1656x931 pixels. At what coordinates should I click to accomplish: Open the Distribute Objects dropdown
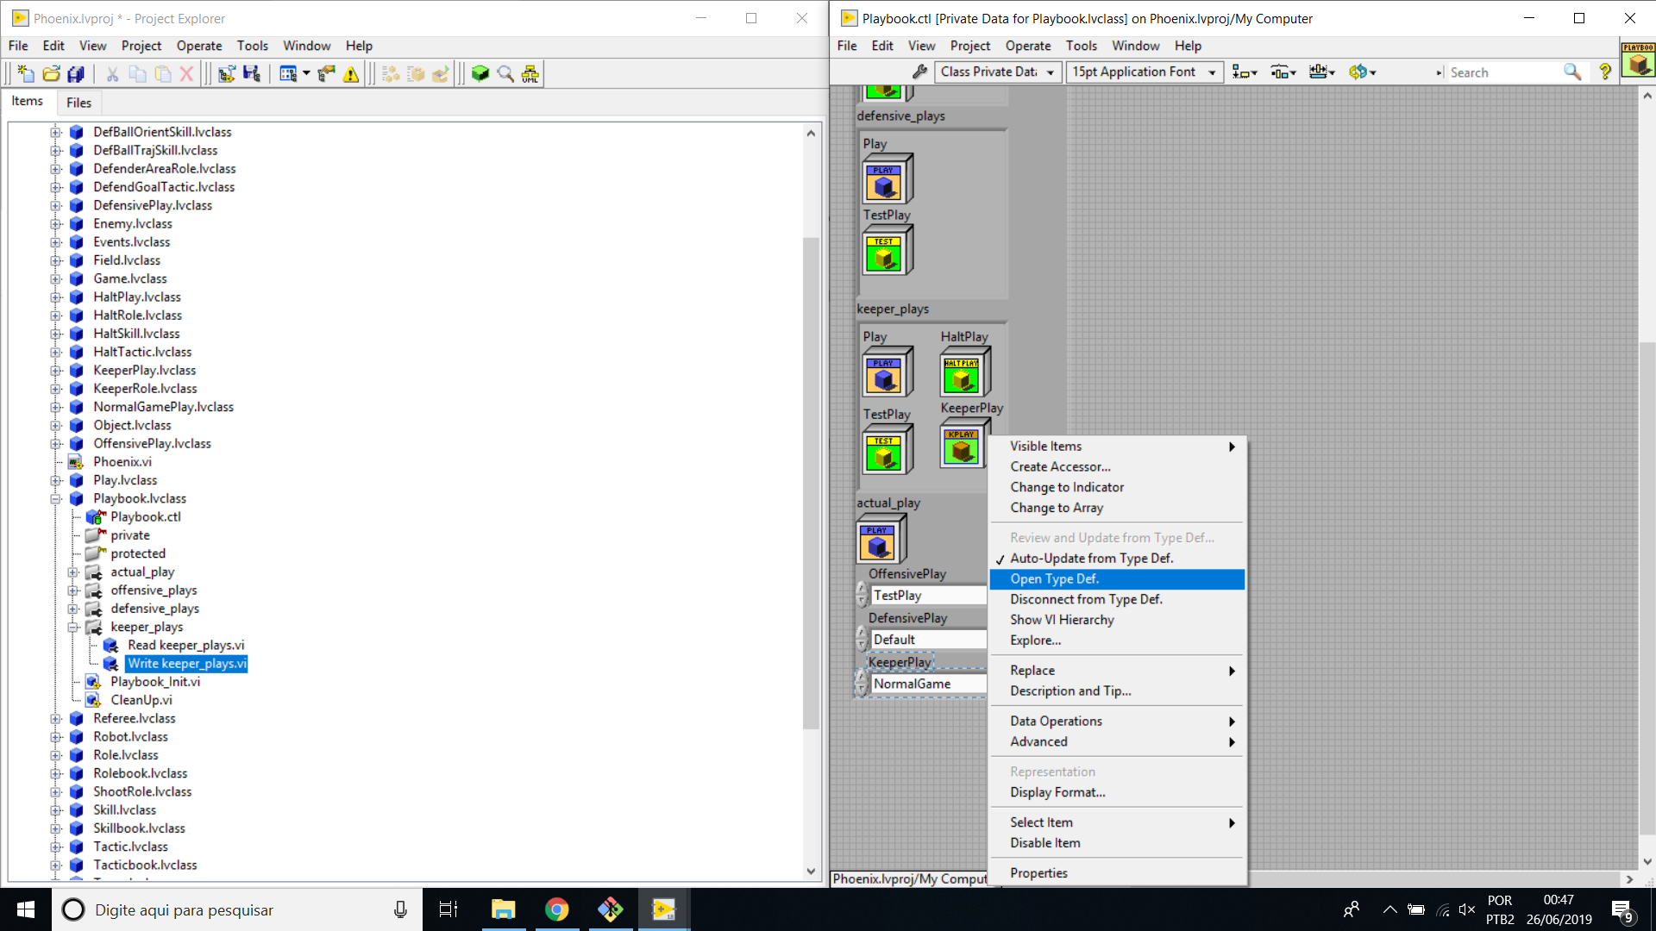click(x=1283, y=72)
